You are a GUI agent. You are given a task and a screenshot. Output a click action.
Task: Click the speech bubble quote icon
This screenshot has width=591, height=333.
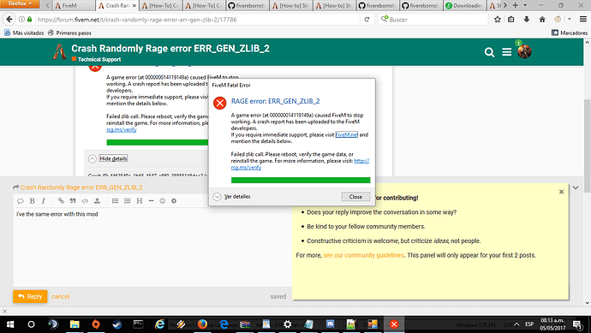click(x=21, y=201)
